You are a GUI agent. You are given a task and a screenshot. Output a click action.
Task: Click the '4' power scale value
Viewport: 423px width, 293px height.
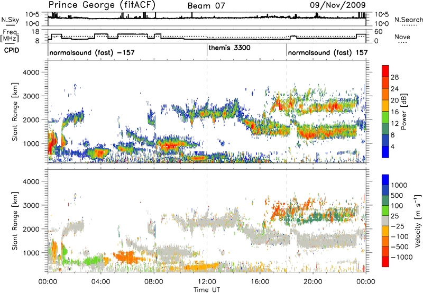point(392,146)
